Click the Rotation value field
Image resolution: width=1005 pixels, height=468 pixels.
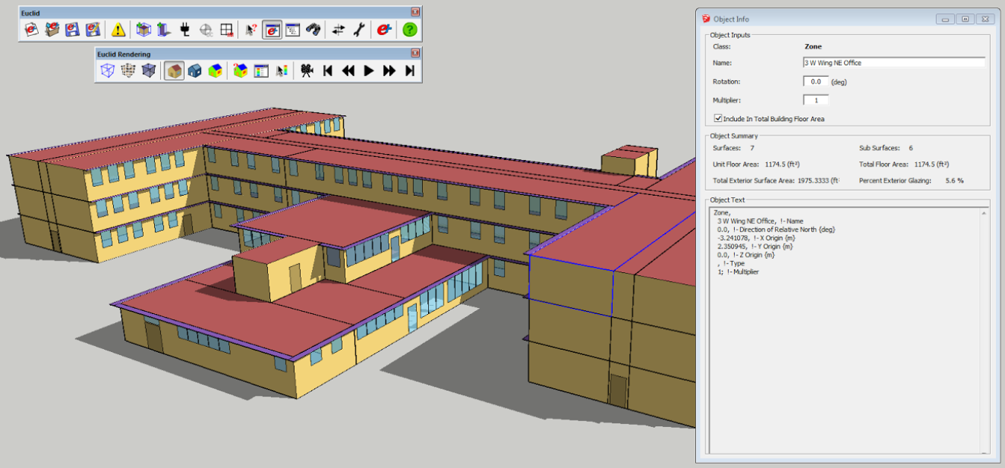coord(816,82)
